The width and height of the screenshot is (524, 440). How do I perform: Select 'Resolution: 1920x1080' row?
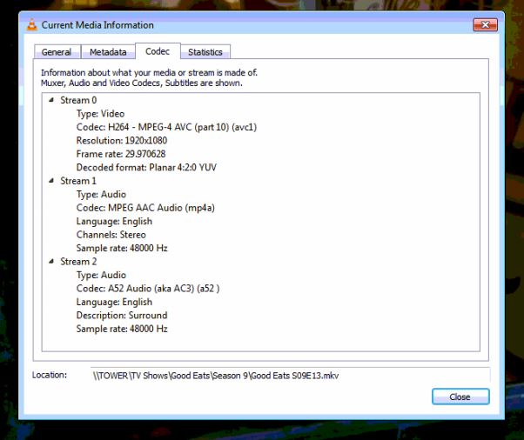point(122,141)
